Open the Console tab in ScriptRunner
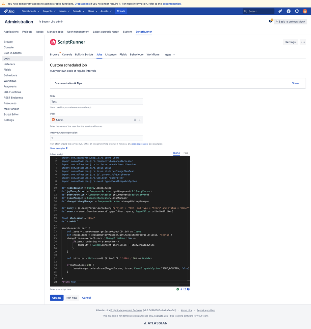311x329 pixels. click(x=67, y=55)
